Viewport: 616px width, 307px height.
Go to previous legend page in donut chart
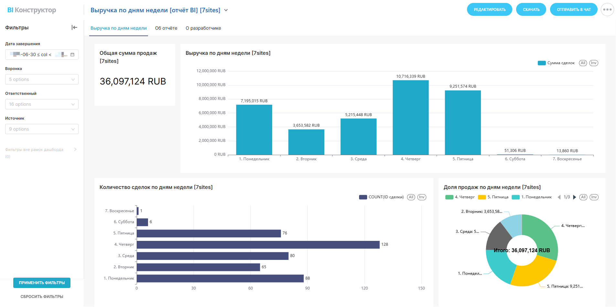(559, 197)
